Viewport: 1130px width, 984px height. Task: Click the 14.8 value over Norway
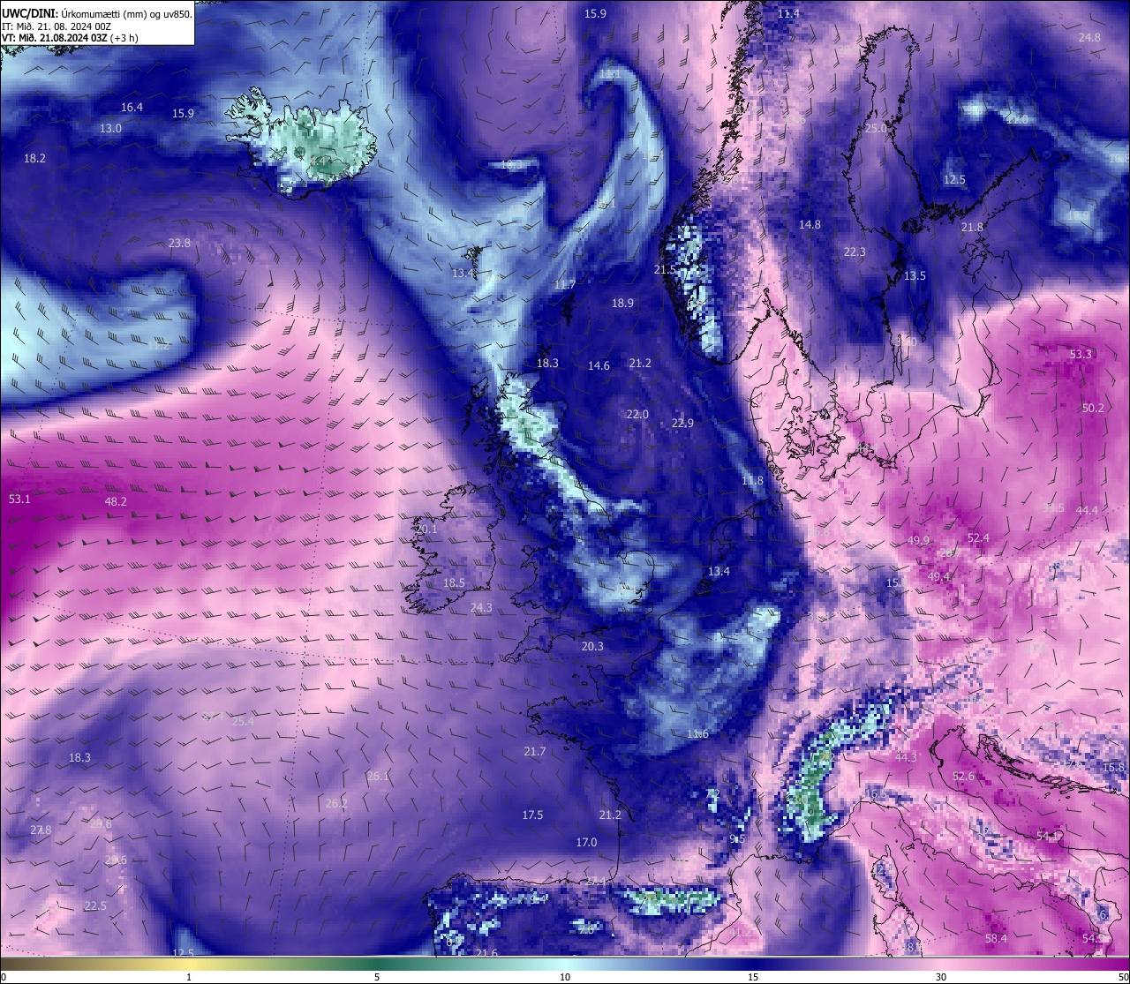(810, 225)
